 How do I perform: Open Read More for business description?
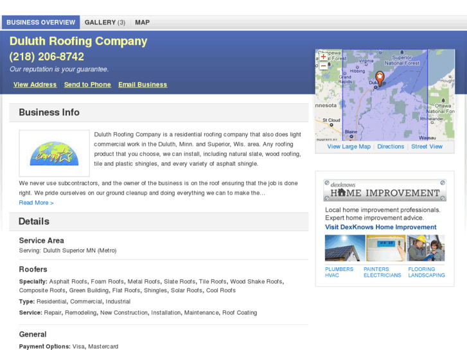(x=36, y=202)
